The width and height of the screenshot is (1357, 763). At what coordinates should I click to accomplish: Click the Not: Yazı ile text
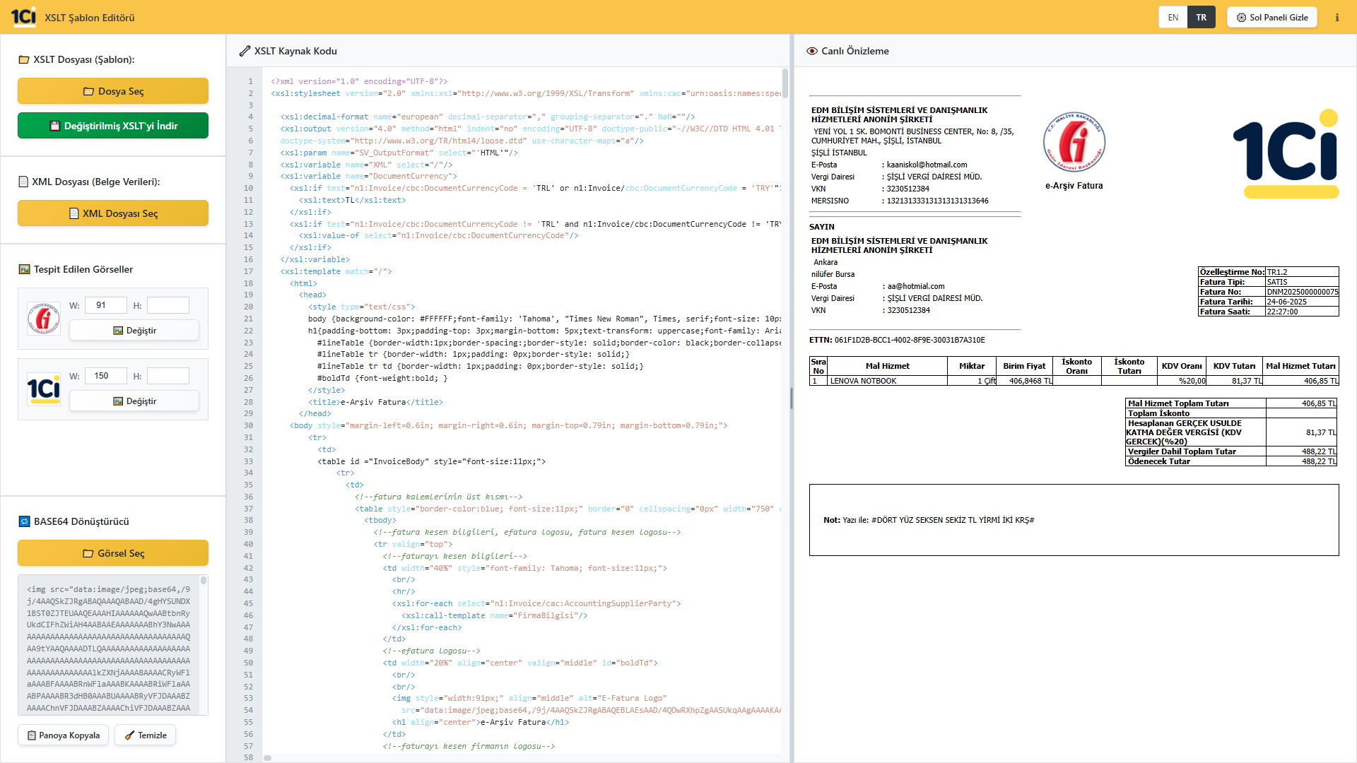[x=928, y=520]
